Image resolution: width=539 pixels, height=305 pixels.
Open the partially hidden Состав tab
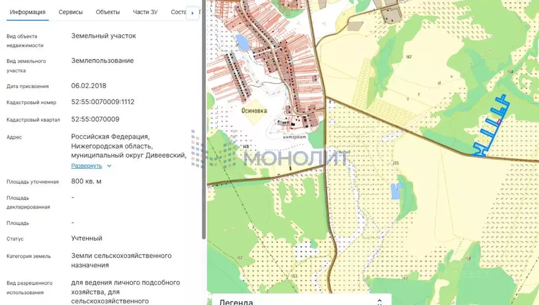(x=178, y=12)
